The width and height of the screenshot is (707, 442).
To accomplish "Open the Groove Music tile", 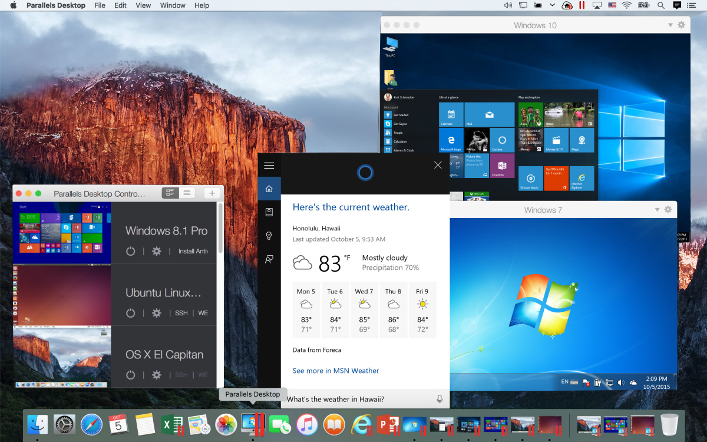I will coord(530,179).
